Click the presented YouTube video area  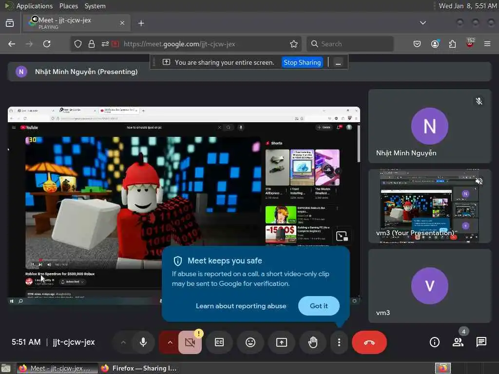coord(143,203)
